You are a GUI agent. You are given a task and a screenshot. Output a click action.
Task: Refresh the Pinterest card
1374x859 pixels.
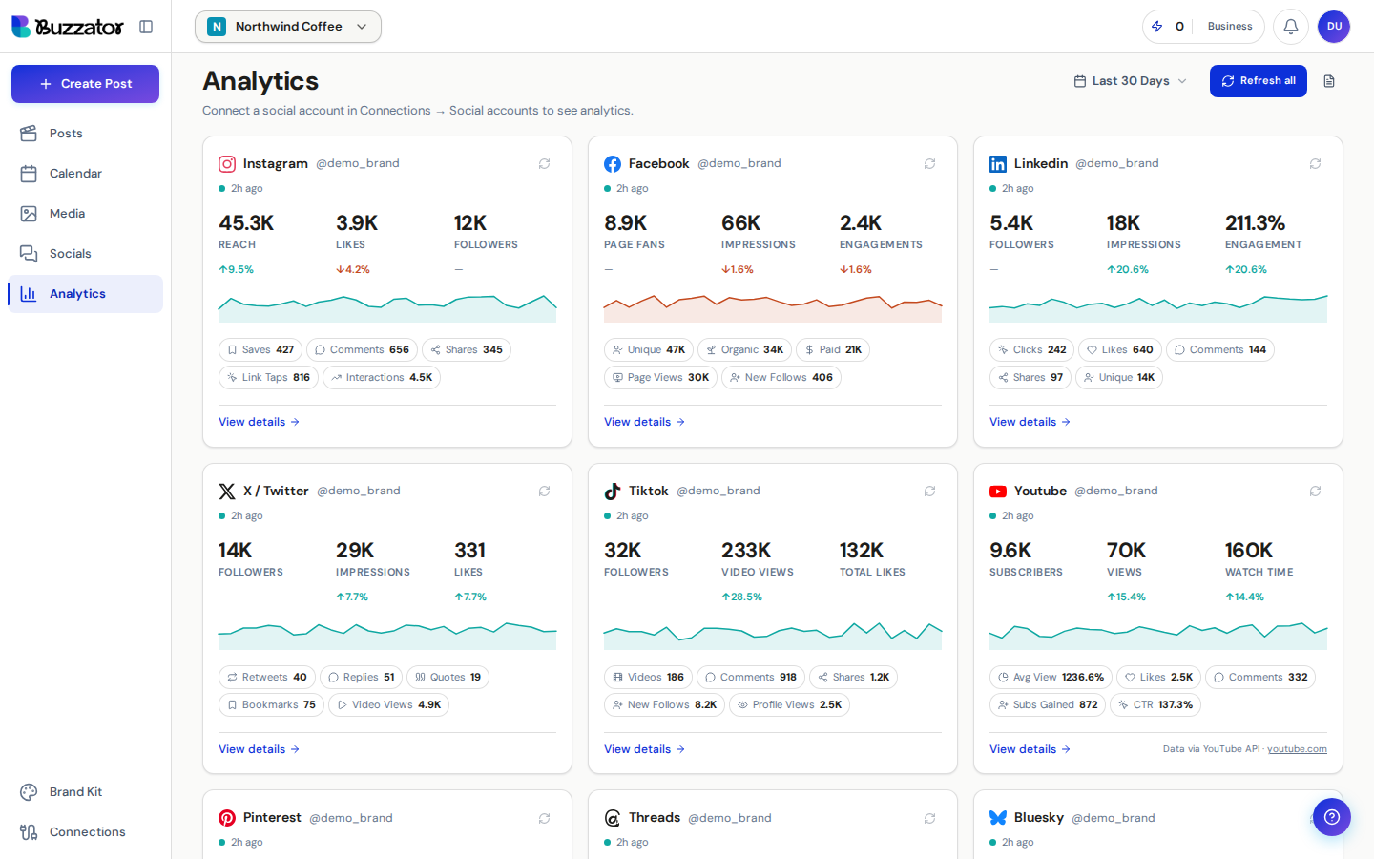[544, 819]
